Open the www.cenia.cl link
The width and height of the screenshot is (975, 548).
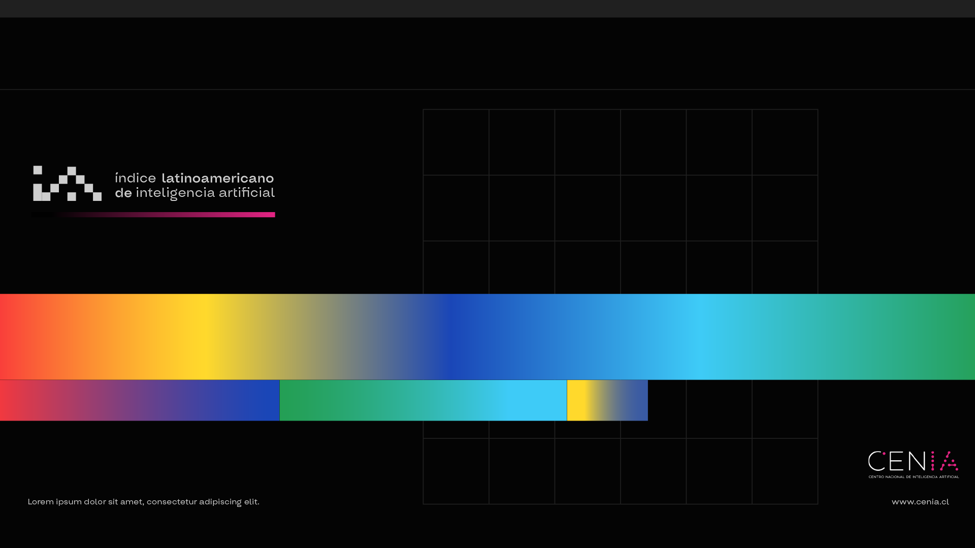point(920,502)
